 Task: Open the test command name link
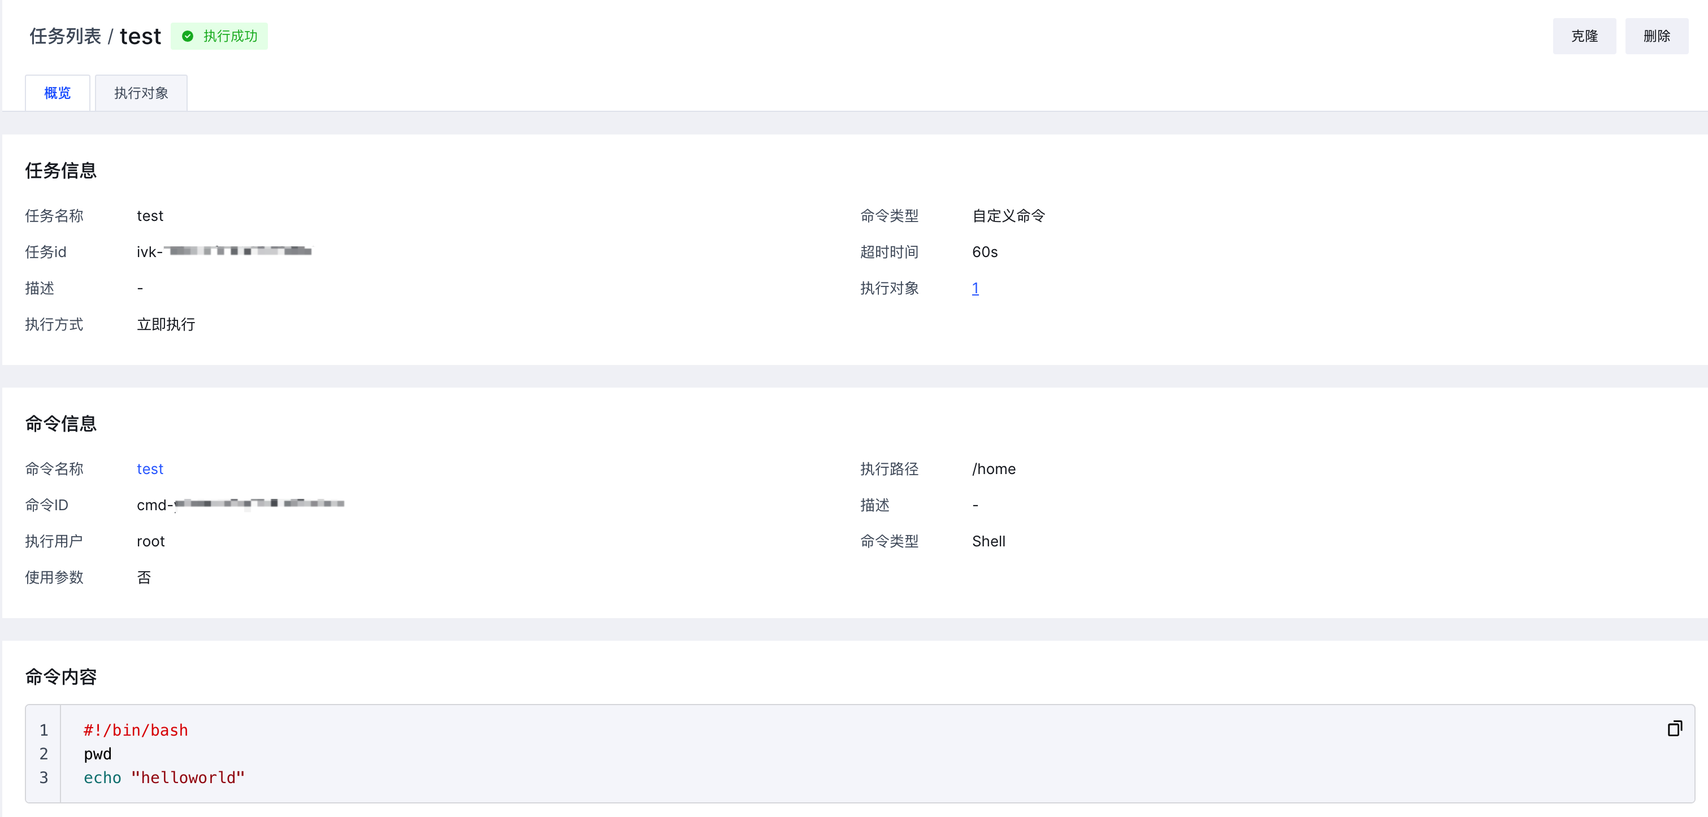pyautogui.click(x=150, y=468)
